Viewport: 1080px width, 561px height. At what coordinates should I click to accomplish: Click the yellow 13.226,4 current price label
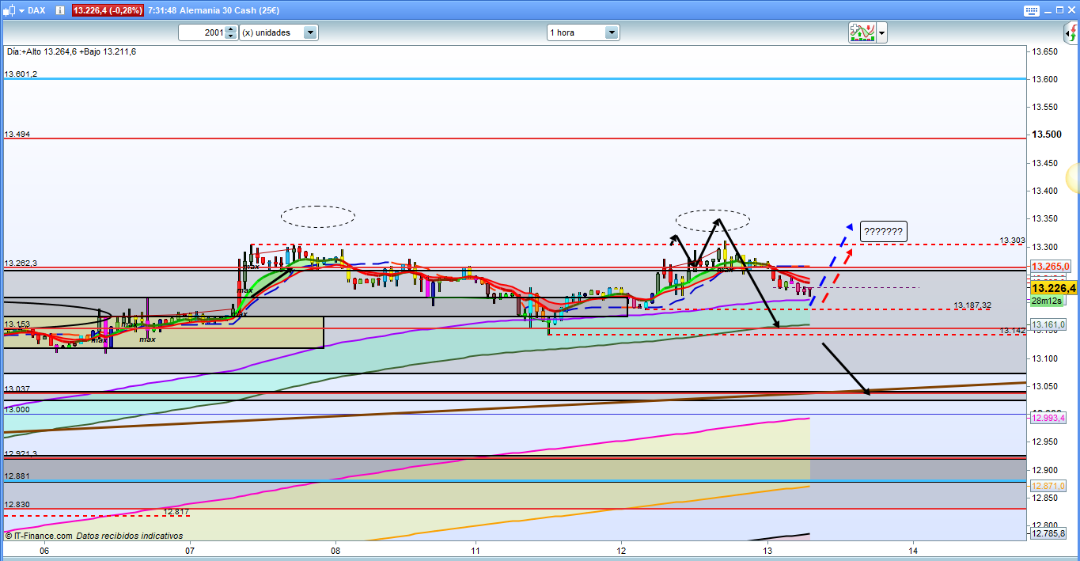(1051, 287)
